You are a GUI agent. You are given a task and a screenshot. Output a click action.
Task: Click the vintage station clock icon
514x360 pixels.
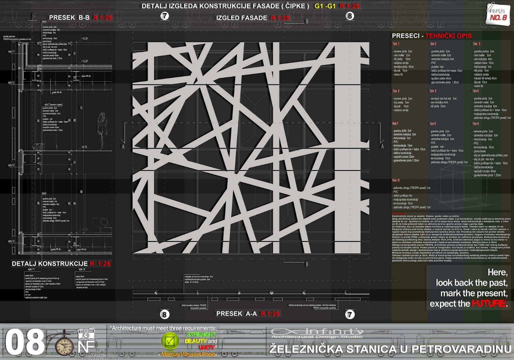click(64, 346)
